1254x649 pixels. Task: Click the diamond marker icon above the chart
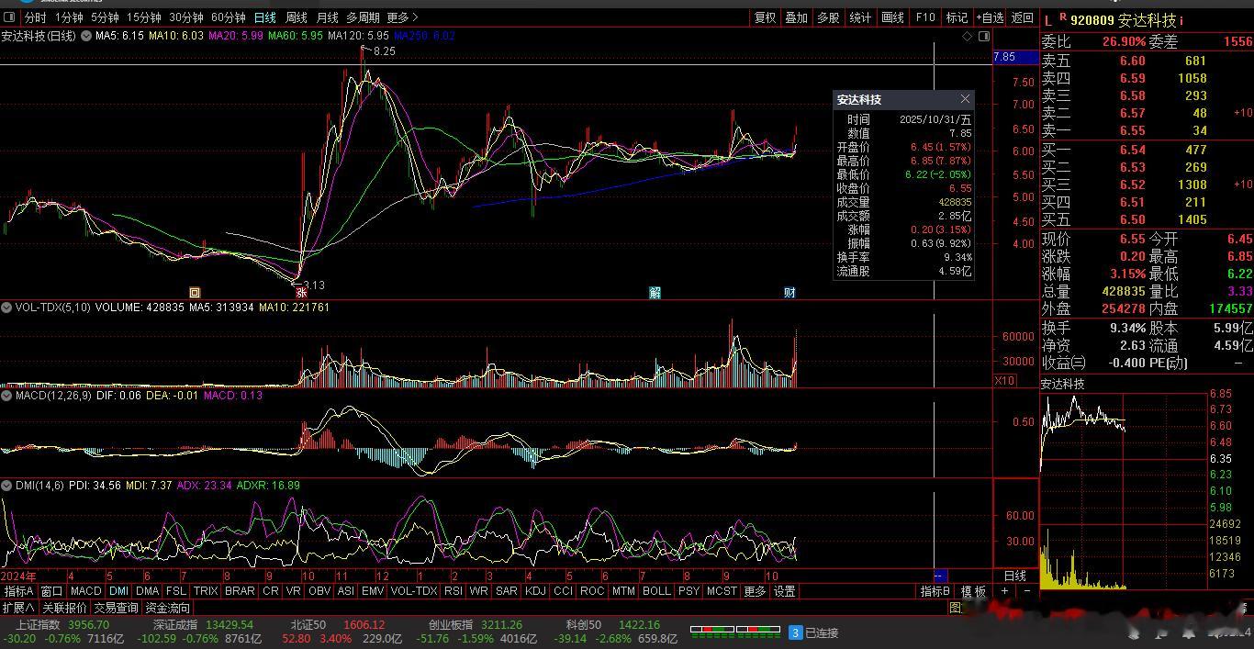[967, 36]
